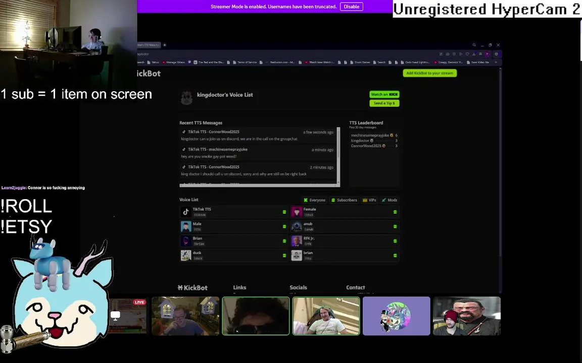Image resolution: width=582 pixels, height=363 pixels.
Task: Click the Recent TTS Messages horizontal scrollbar
Action: point(258,185)
